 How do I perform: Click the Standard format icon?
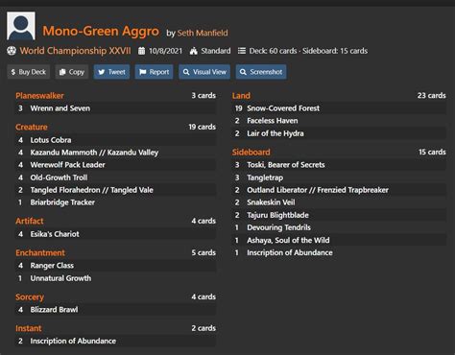pyautogui.click(x=194, y=51)
